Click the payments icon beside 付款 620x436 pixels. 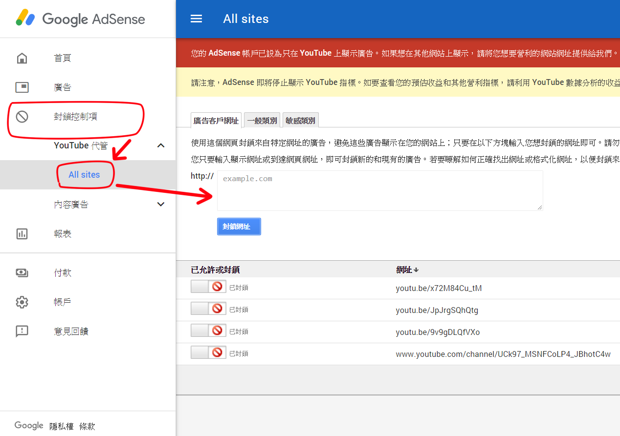pos(22,273)
